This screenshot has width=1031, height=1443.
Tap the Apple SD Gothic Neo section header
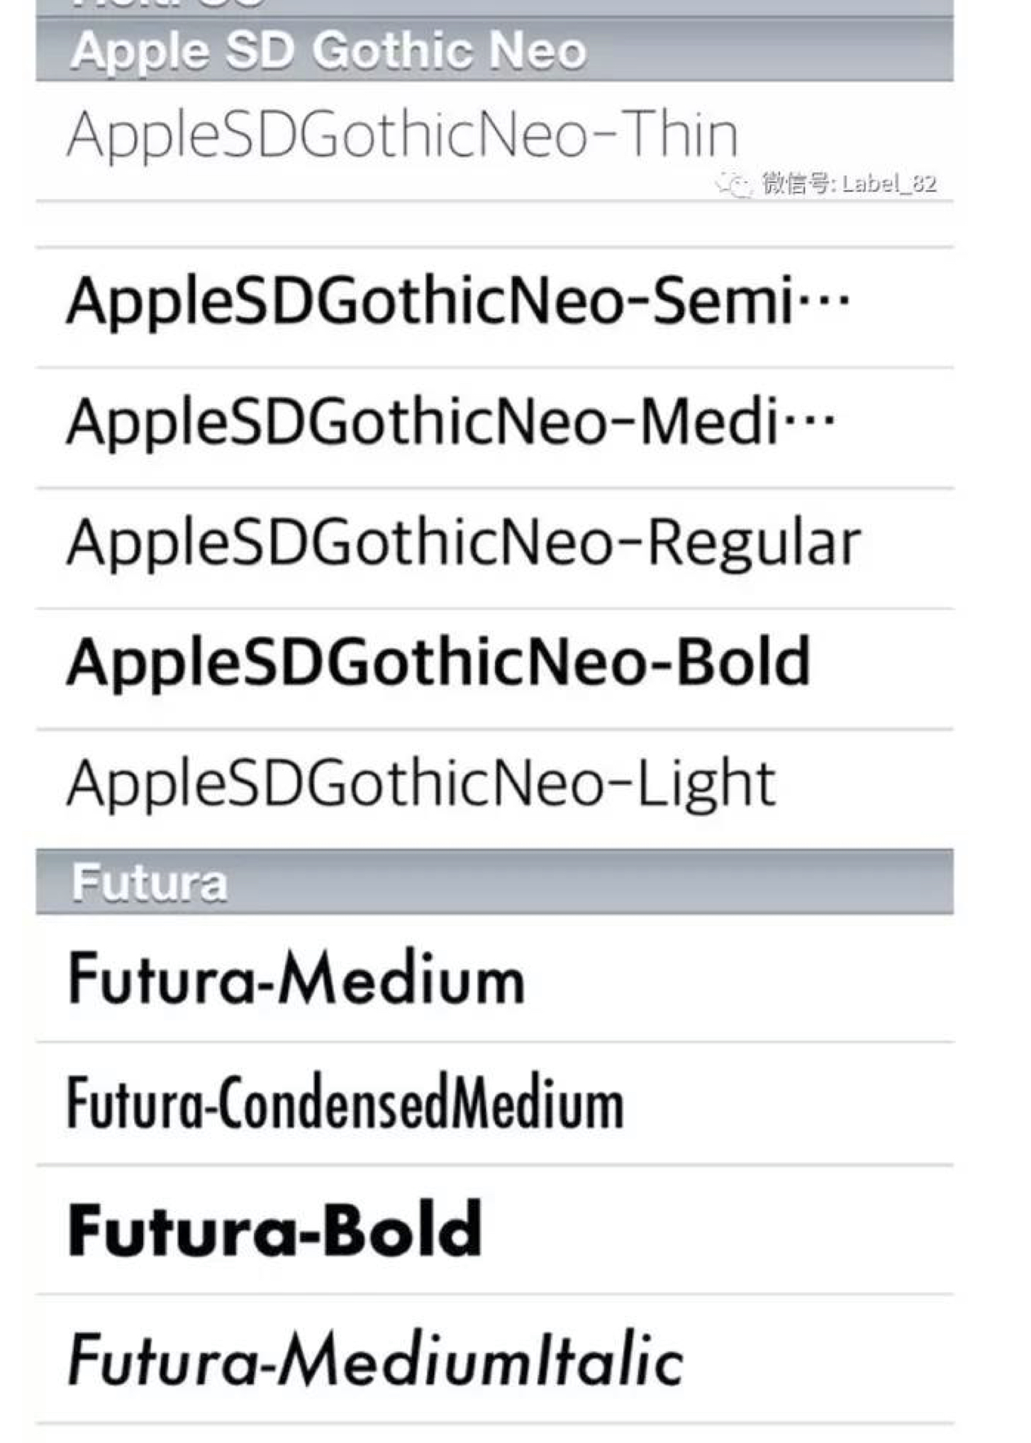329,51
